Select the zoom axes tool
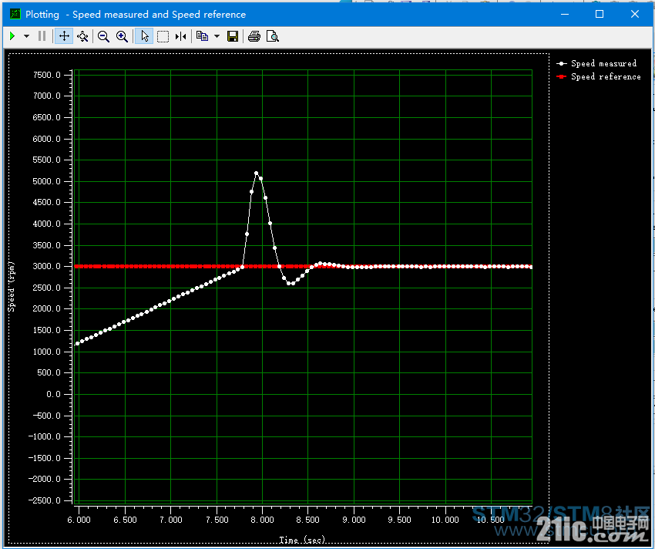Image resolution: width=655 pixels, height=549 pixels. coord(82,36)
